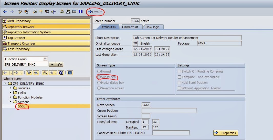This screenshot has width=273, height=140.
Task: Click the Check icon beside the matchstick icon
Action: 35,12
